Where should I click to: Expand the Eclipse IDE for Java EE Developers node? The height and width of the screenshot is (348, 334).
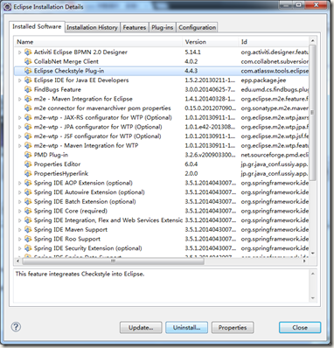(20, 80)
